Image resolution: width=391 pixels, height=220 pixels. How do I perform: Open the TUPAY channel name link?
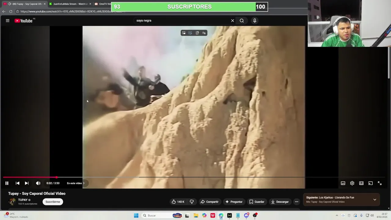pyautogui.click(x=23, y=200)
